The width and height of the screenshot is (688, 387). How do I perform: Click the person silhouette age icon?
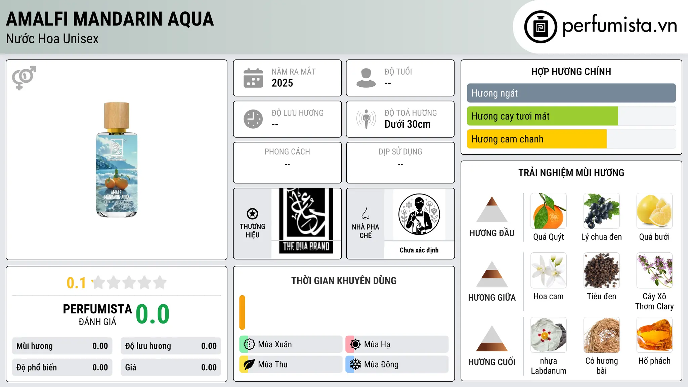coord(366,78)
